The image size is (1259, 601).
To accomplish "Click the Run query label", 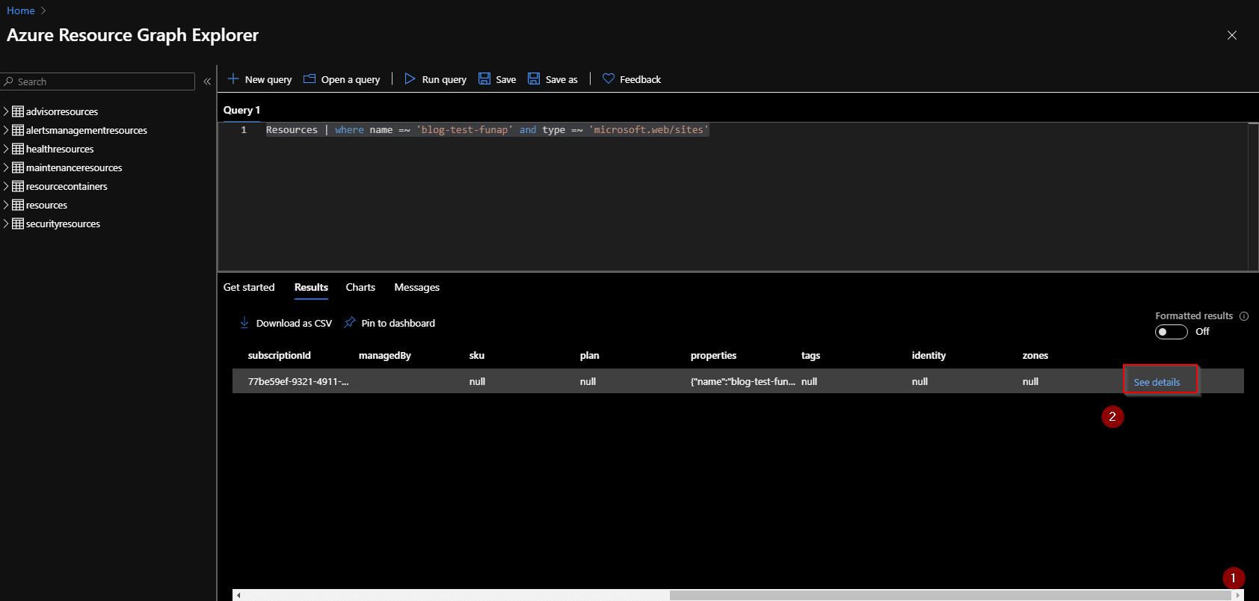I will 444,79.
